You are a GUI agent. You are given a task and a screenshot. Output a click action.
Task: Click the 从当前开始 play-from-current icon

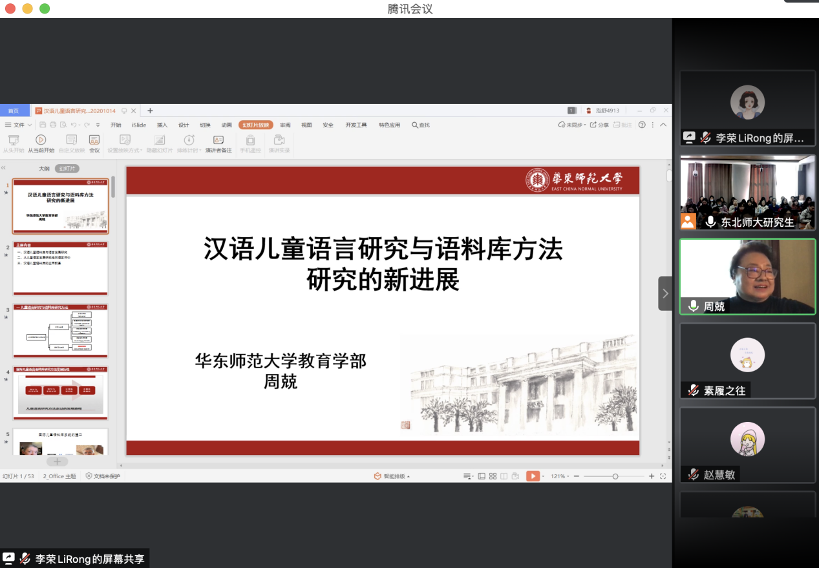[41, 140]
